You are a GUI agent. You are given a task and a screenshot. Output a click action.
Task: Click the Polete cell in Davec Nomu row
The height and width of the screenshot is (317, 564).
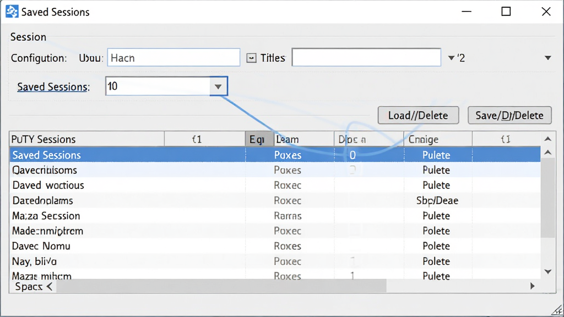coord(436,246)
